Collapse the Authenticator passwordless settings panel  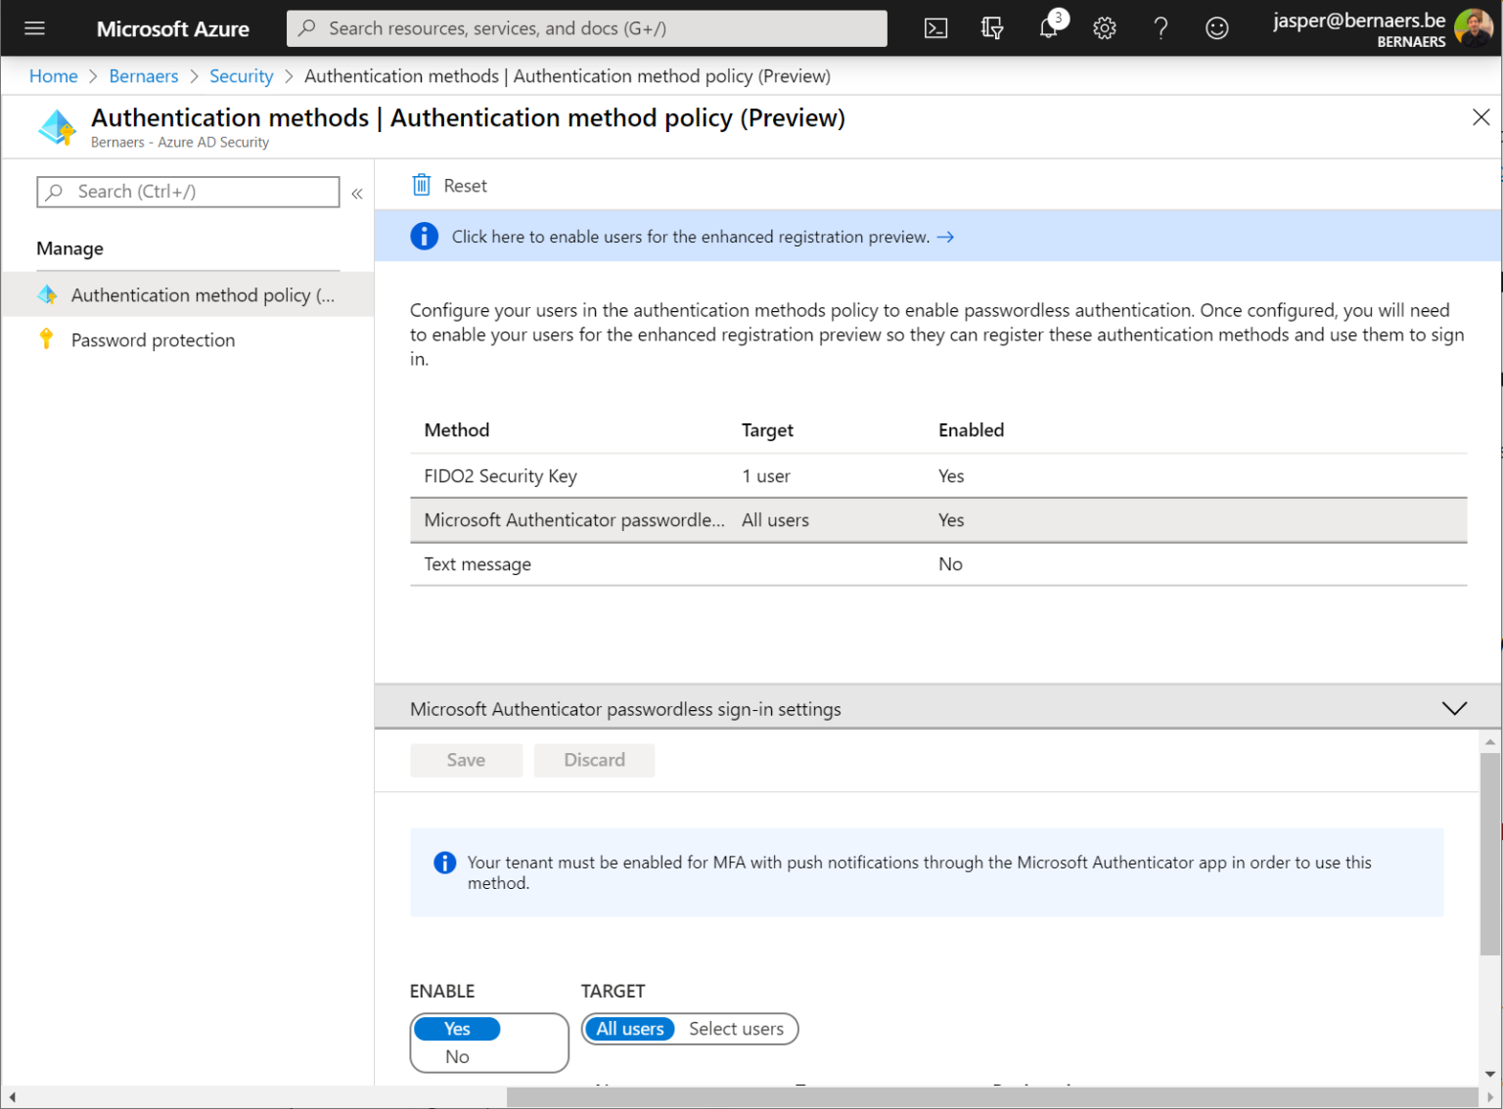[x=1454, y=708]
